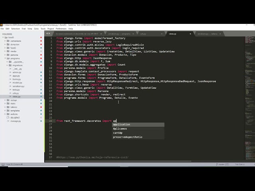Click the db.sqlite3 file icon

(x=8, y=118)
